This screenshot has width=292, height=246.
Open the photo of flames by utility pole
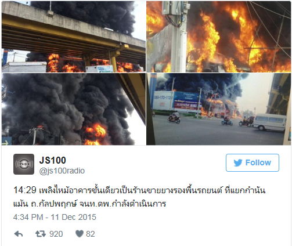tap(219, 37)
